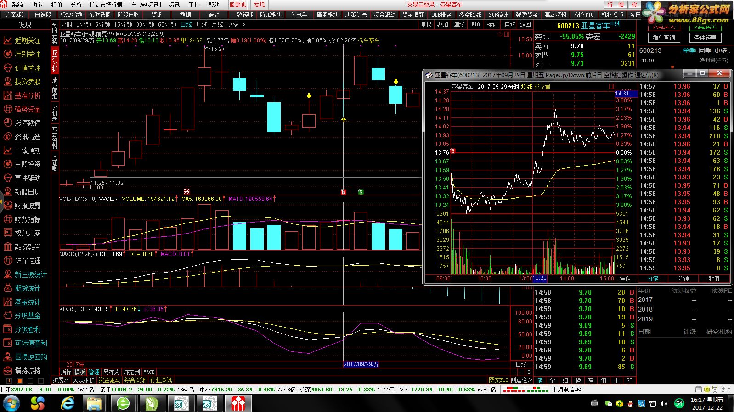This screenshot has height=412, width=734.
Task: Expand the 扩展 panel at bottom
Action: click(x=60, y=380)
